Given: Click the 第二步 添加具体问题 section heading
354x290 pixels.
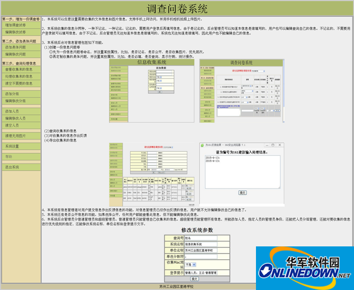Looking at the screenshot, I should (x=19, y=41).
